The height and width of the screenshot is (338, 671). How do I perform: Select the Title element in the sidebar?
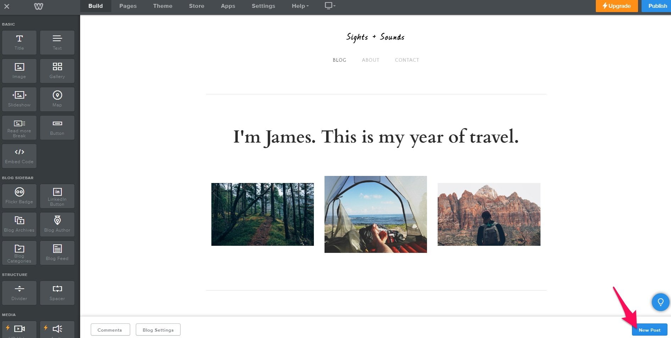click(19, 43)
